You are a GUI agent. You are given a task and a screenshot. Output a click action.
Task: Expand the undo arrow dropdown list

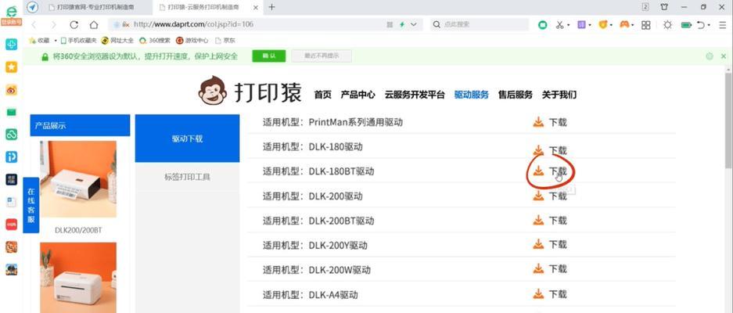(x=710, y=25)
